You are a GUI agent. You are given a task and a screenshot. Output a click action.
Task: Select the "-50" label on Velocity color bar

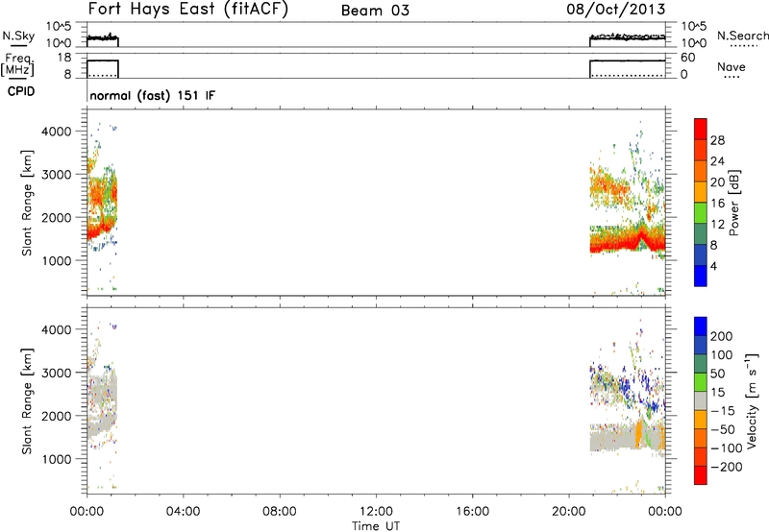click(x=723, y=429)
